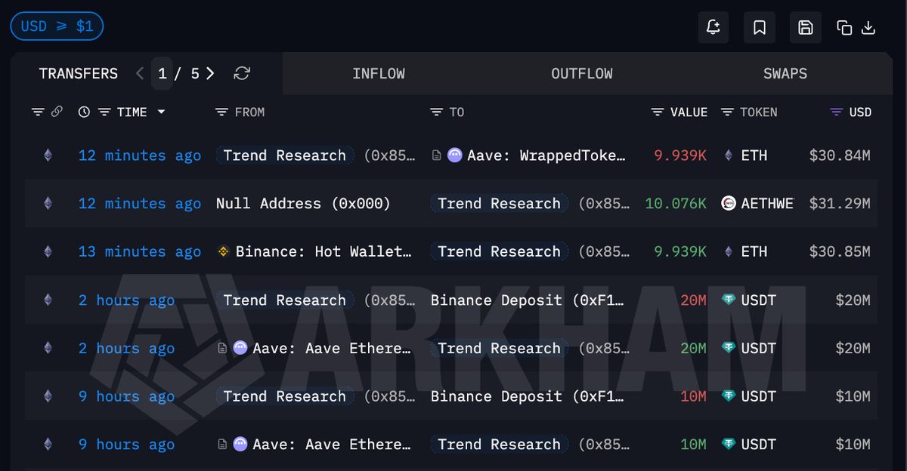The image size is (907, 471).
Task: Click the page number 1 field
Action: [162, 73]
